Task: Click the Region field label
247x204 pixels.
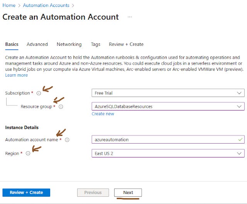Action: [12, 154]
